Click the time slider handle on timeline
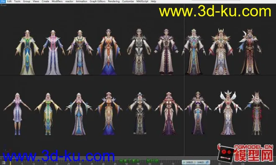 tap(10, 162)
